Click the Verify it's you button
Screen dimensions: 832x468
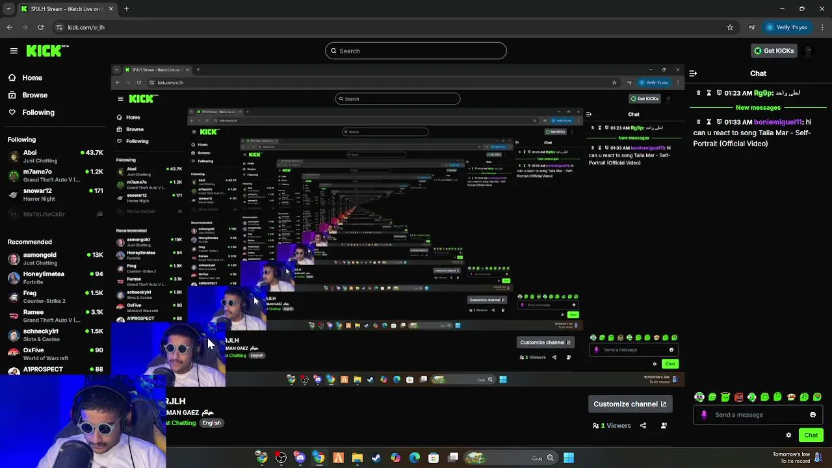[x=786, y=27]
